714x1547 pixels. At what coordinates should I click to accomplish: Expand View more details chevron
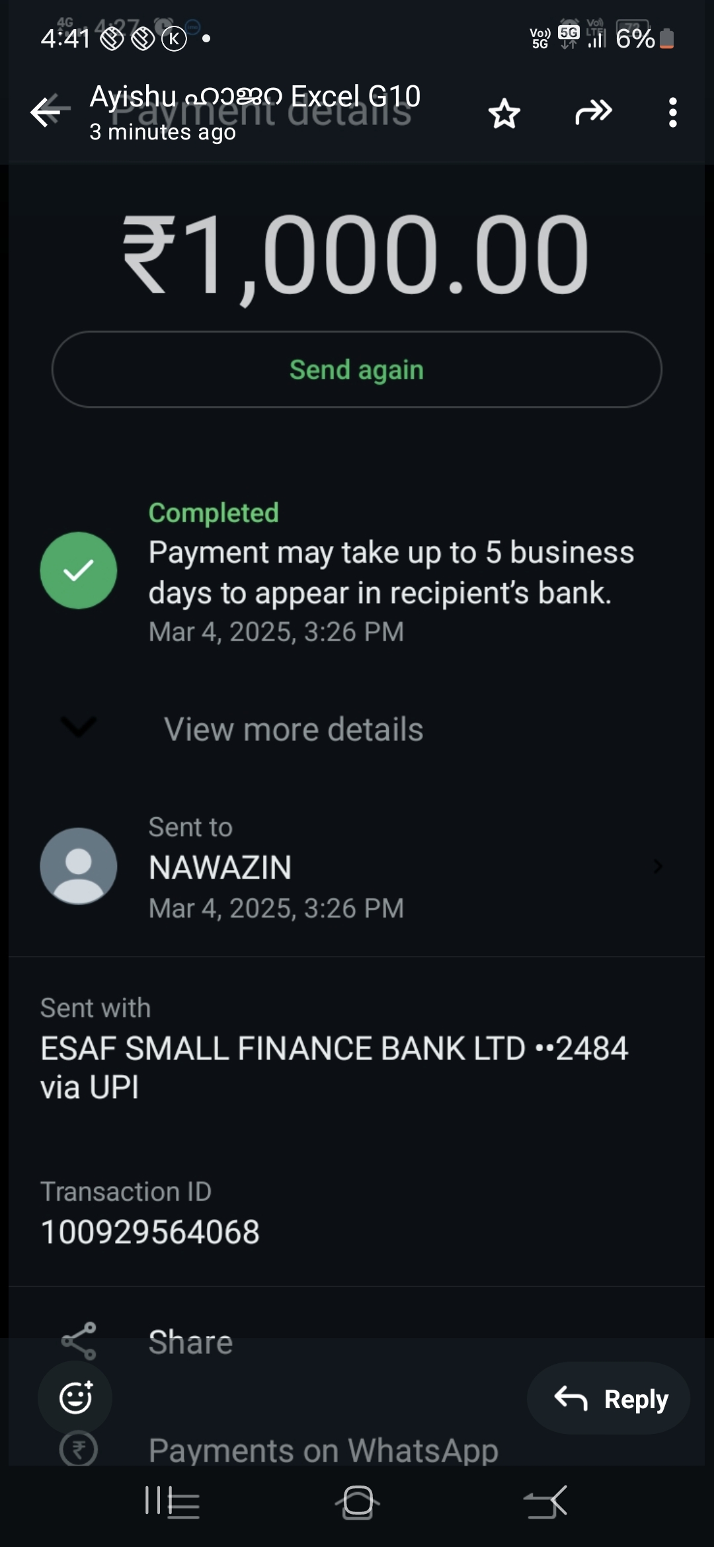(x=79, y=727)
